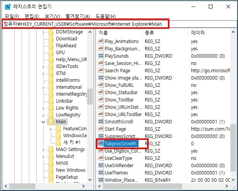Select the PageSetup key in tree
The image size is (238, 191).
67,177
